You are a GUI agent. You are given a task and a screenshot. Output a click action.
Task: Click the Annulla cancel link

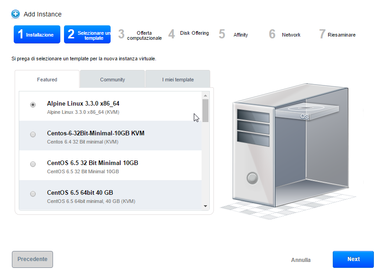(301, 260)
